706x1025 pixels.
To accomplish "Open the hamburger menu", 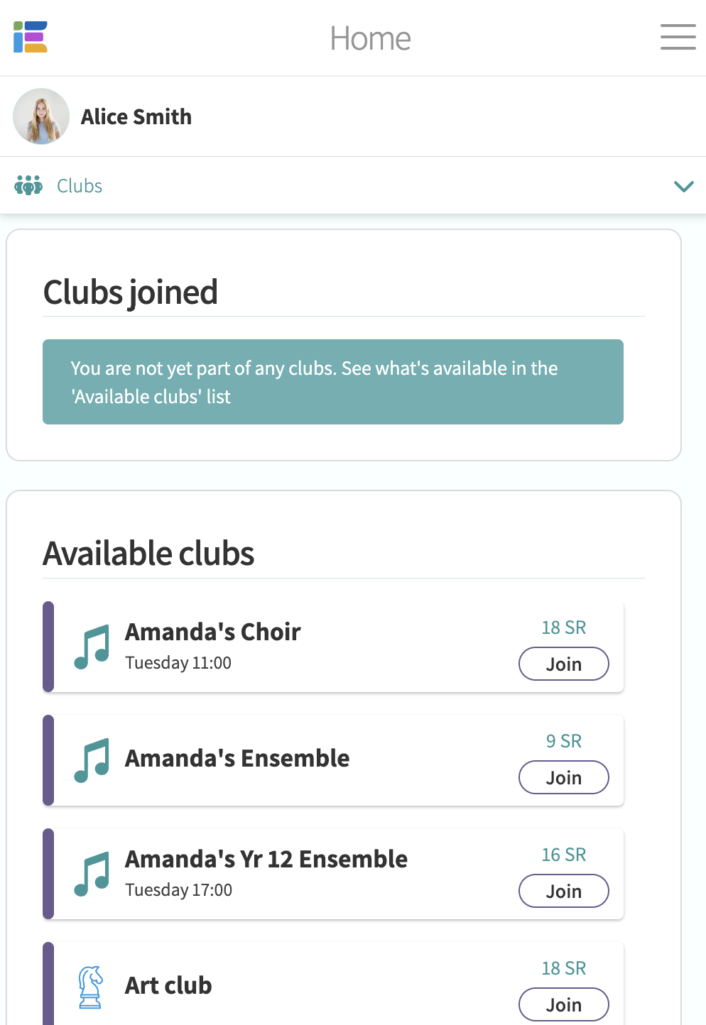I will [x=678, y=37].
